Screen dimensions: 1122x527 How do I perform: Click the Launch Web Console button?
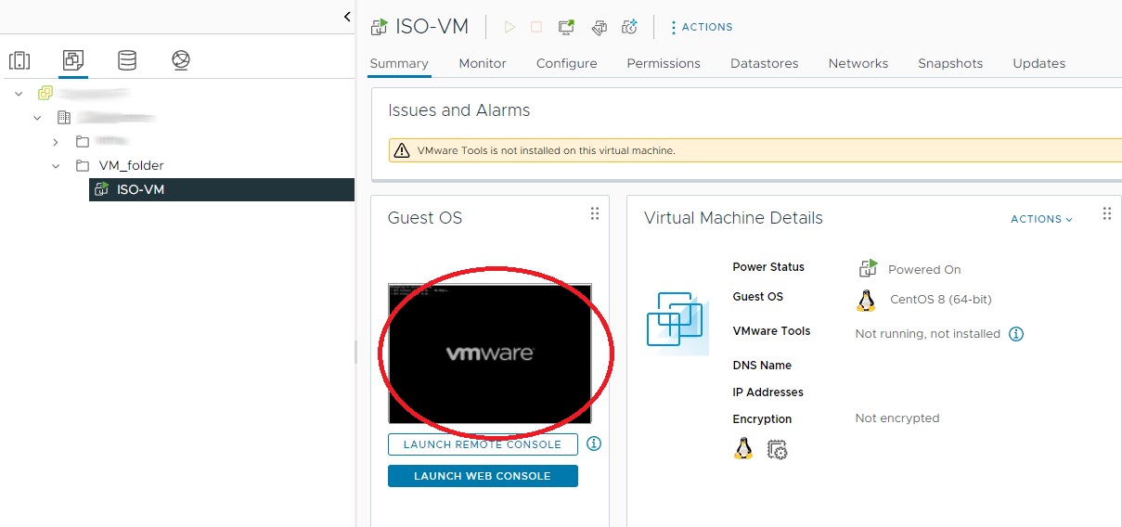483,476
